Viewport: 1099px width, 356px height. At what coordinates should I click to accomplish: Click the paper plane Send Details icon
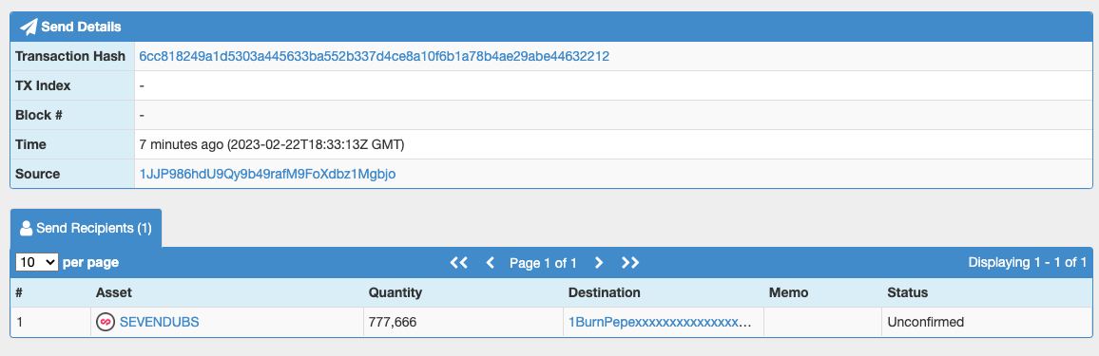pyautogui.click(x=28, y=27)
